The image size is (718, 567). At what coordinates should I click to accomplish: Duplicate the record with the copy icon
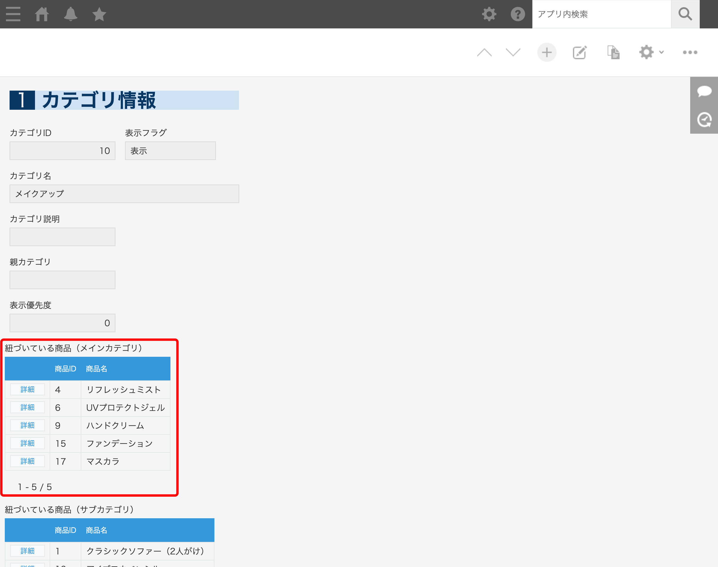tap(613, 52)
